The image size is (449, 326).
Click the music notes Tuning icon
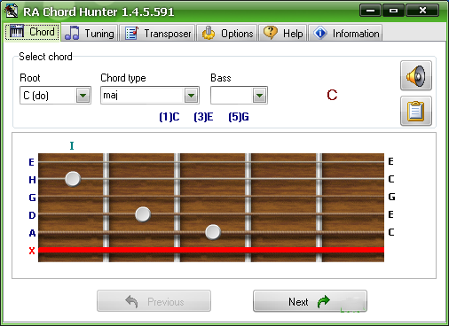click(x=72, y=33)
